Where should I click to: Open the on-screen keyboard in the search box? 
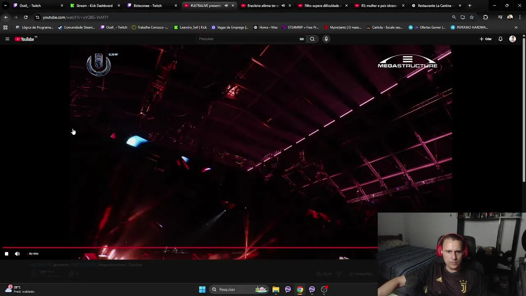(302, 39)
